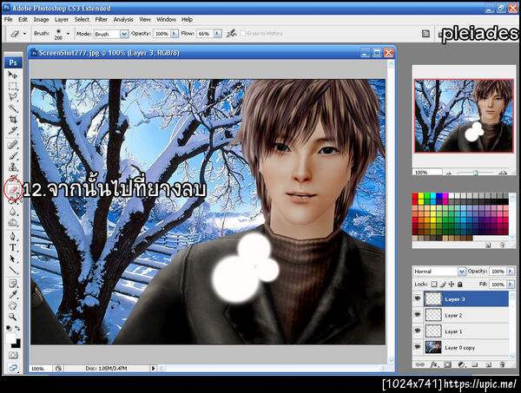521x393 pixels.
Task: Select the Crop tool
Action: pos(13,119)
